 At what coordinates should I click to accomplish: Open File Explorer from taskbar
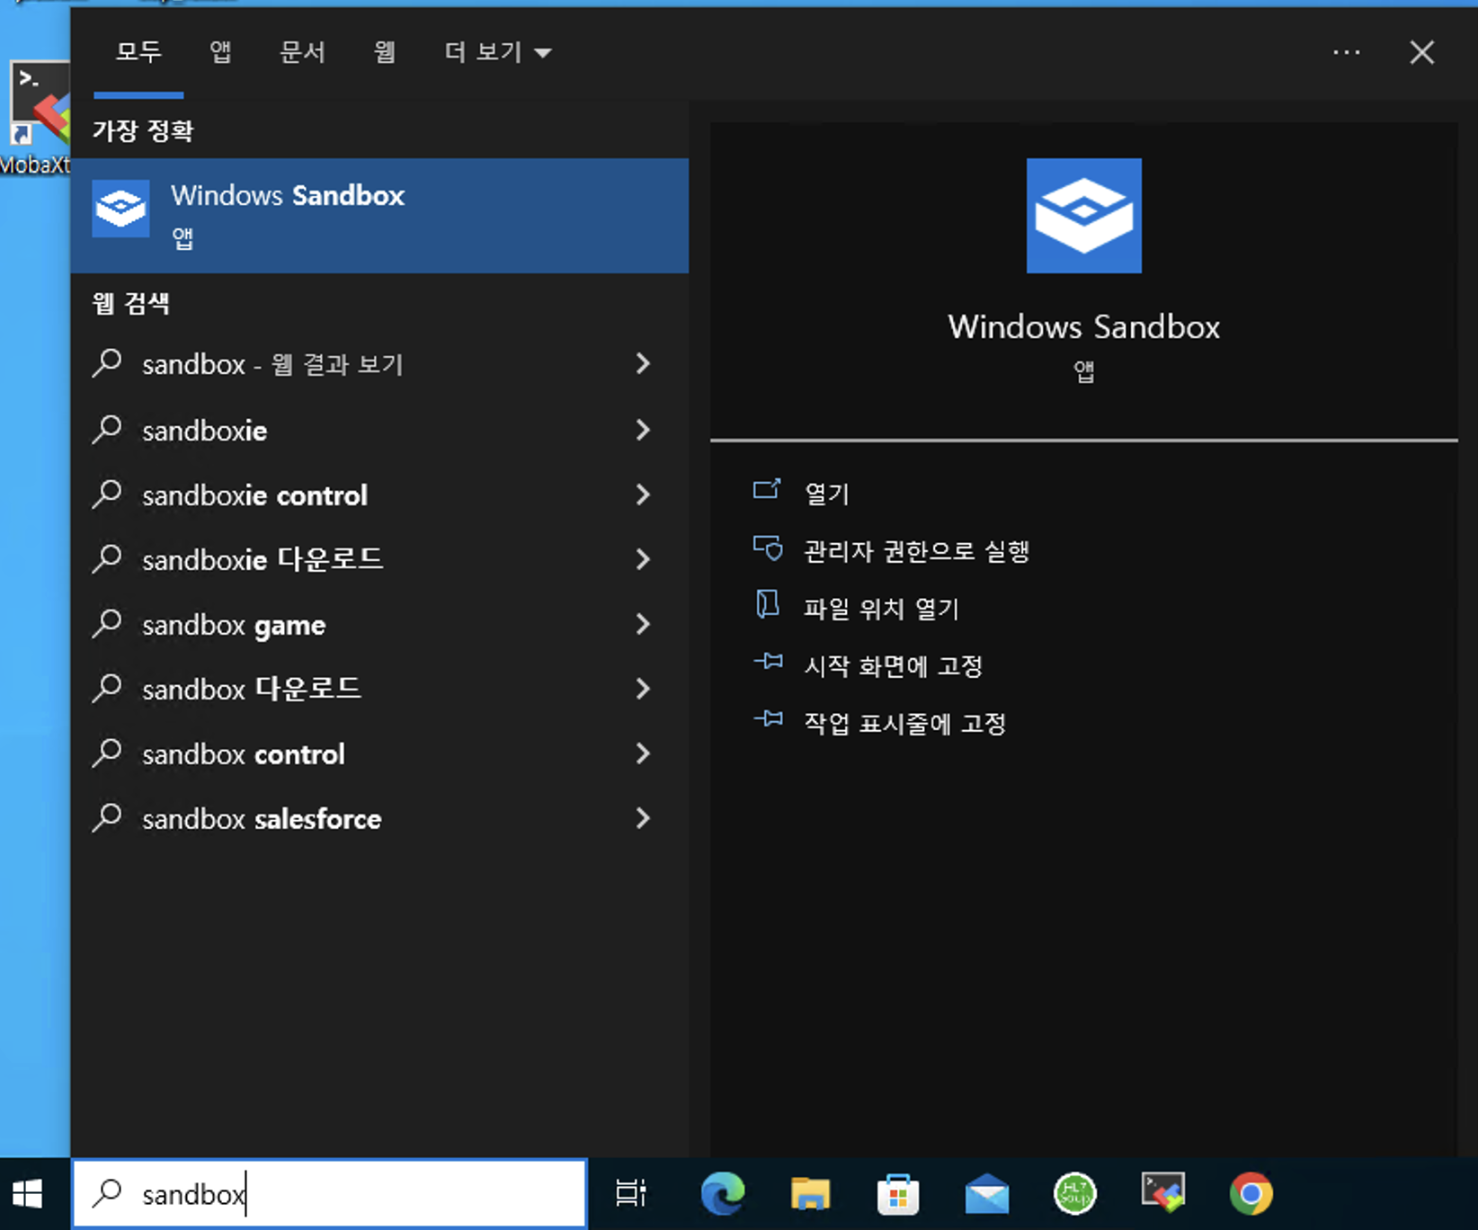(x=810, y=1194)
